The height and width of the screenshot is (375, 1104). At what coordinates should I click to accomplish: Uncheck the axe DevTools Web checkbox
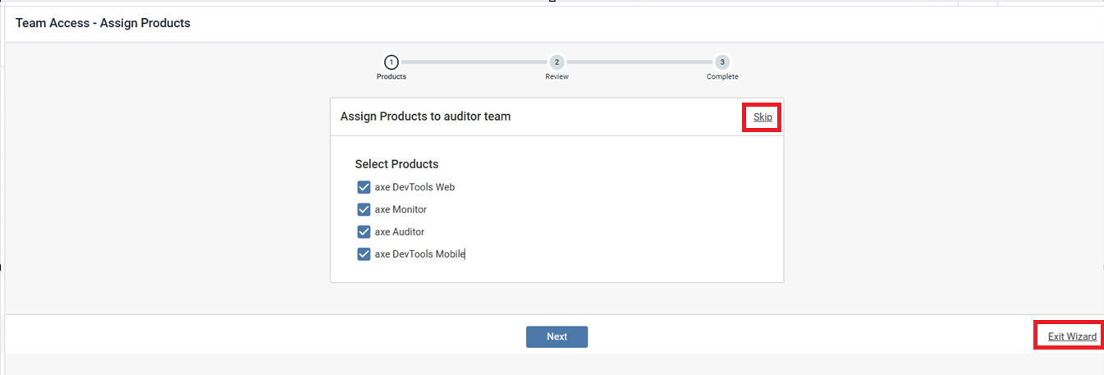click(364, 187)
